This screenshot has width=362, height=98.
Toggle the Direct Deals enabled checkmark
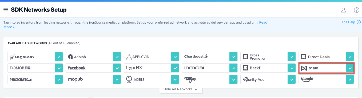[350, 57]
